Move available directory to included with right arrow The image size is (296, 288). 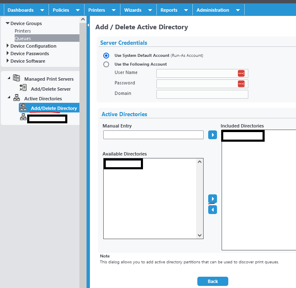click(x=212, y=198)
